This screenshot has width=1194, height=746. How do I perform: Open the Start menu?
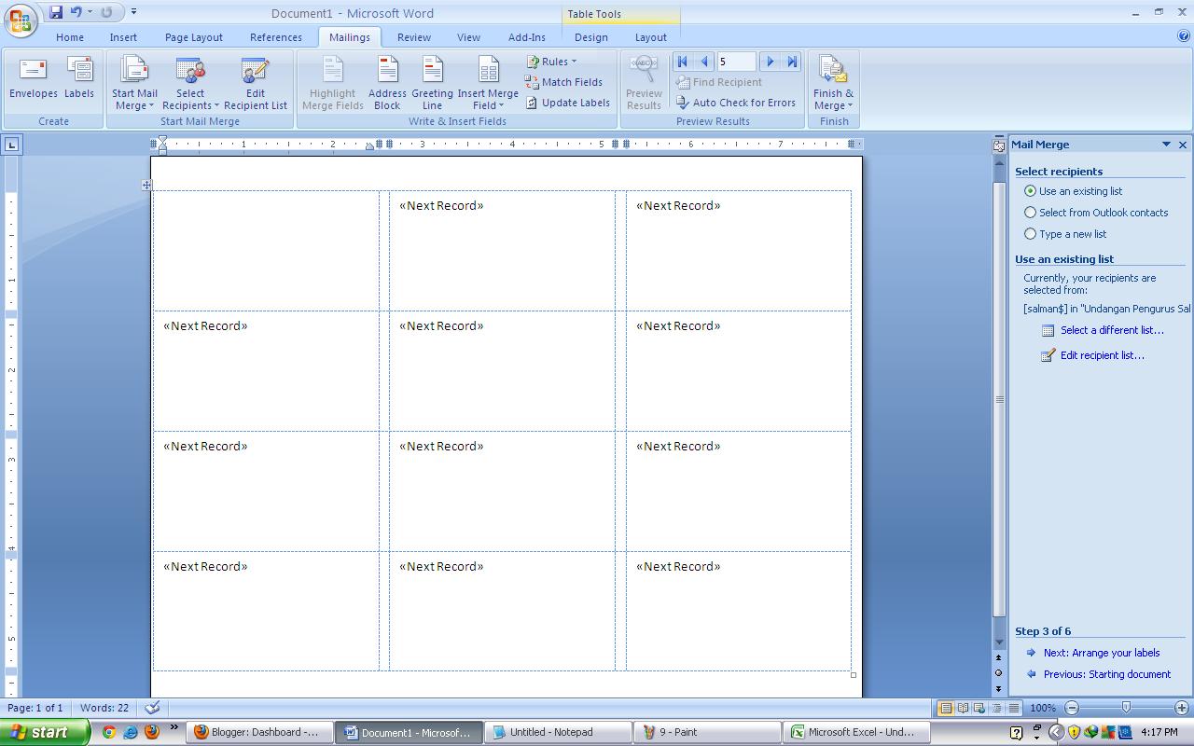click(x=44, y=732)
